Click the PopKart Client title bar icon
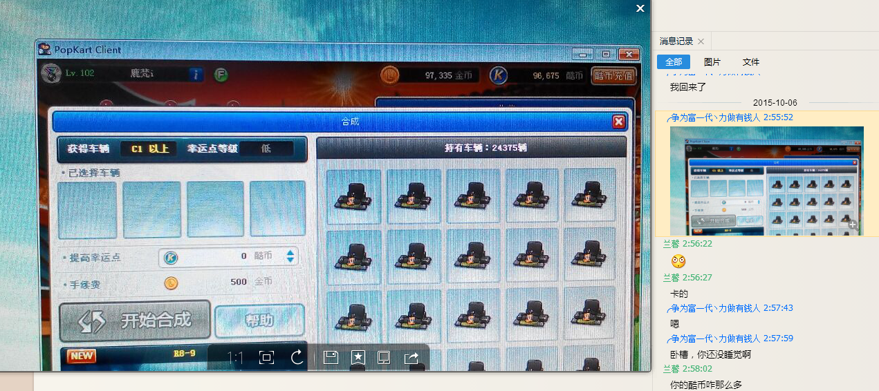 pos(44,49)
